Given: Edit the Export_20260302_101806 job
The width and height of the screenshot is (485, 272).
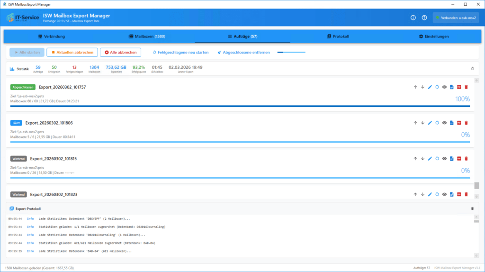Looking at the screenshot, I should [x=430, y=123].
